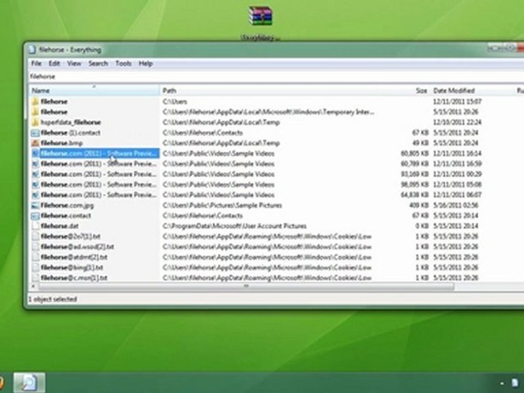Click video icon of the 98,095 KB file
This screenshot has height=393, width=524.
click(x=35, y=184)
